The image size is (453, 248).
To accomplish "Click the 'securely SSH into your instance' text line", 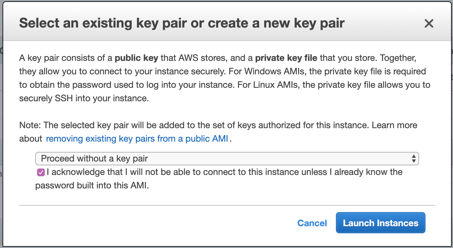I will pos(84,98).
